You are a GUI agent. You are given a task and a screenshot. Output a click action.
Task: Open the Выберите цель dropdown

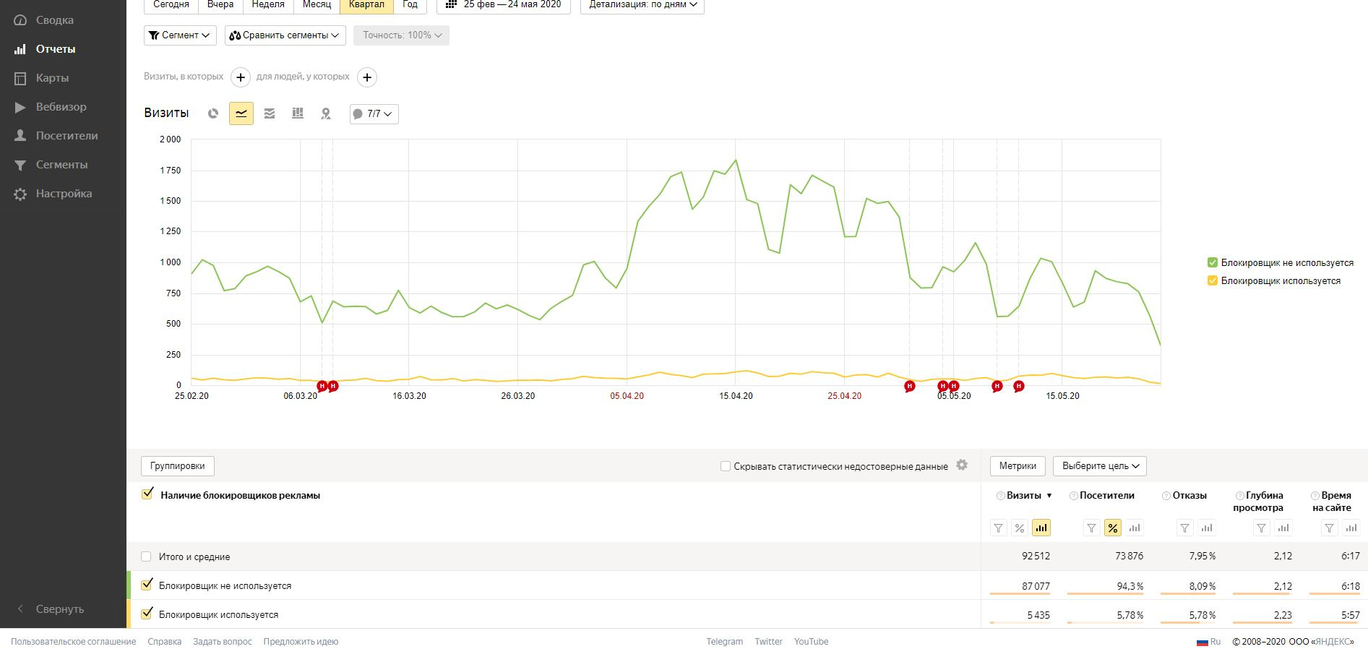1100,466
